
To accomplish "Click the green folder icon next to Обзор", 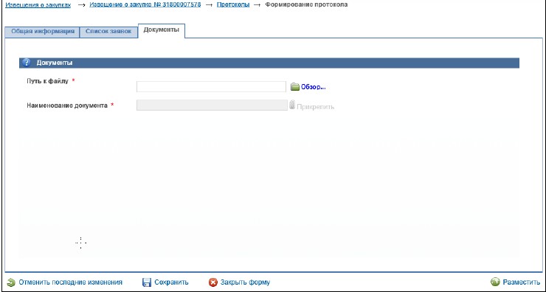I will (295, 87).
